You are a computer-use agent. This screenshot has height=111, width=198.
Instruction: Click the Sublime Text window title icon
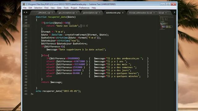(24, 4)
